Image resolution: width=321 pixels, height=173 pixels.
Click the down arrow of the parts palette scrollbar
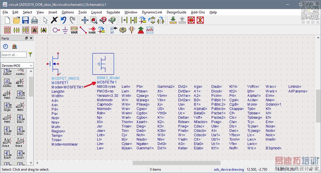(31, 163)
